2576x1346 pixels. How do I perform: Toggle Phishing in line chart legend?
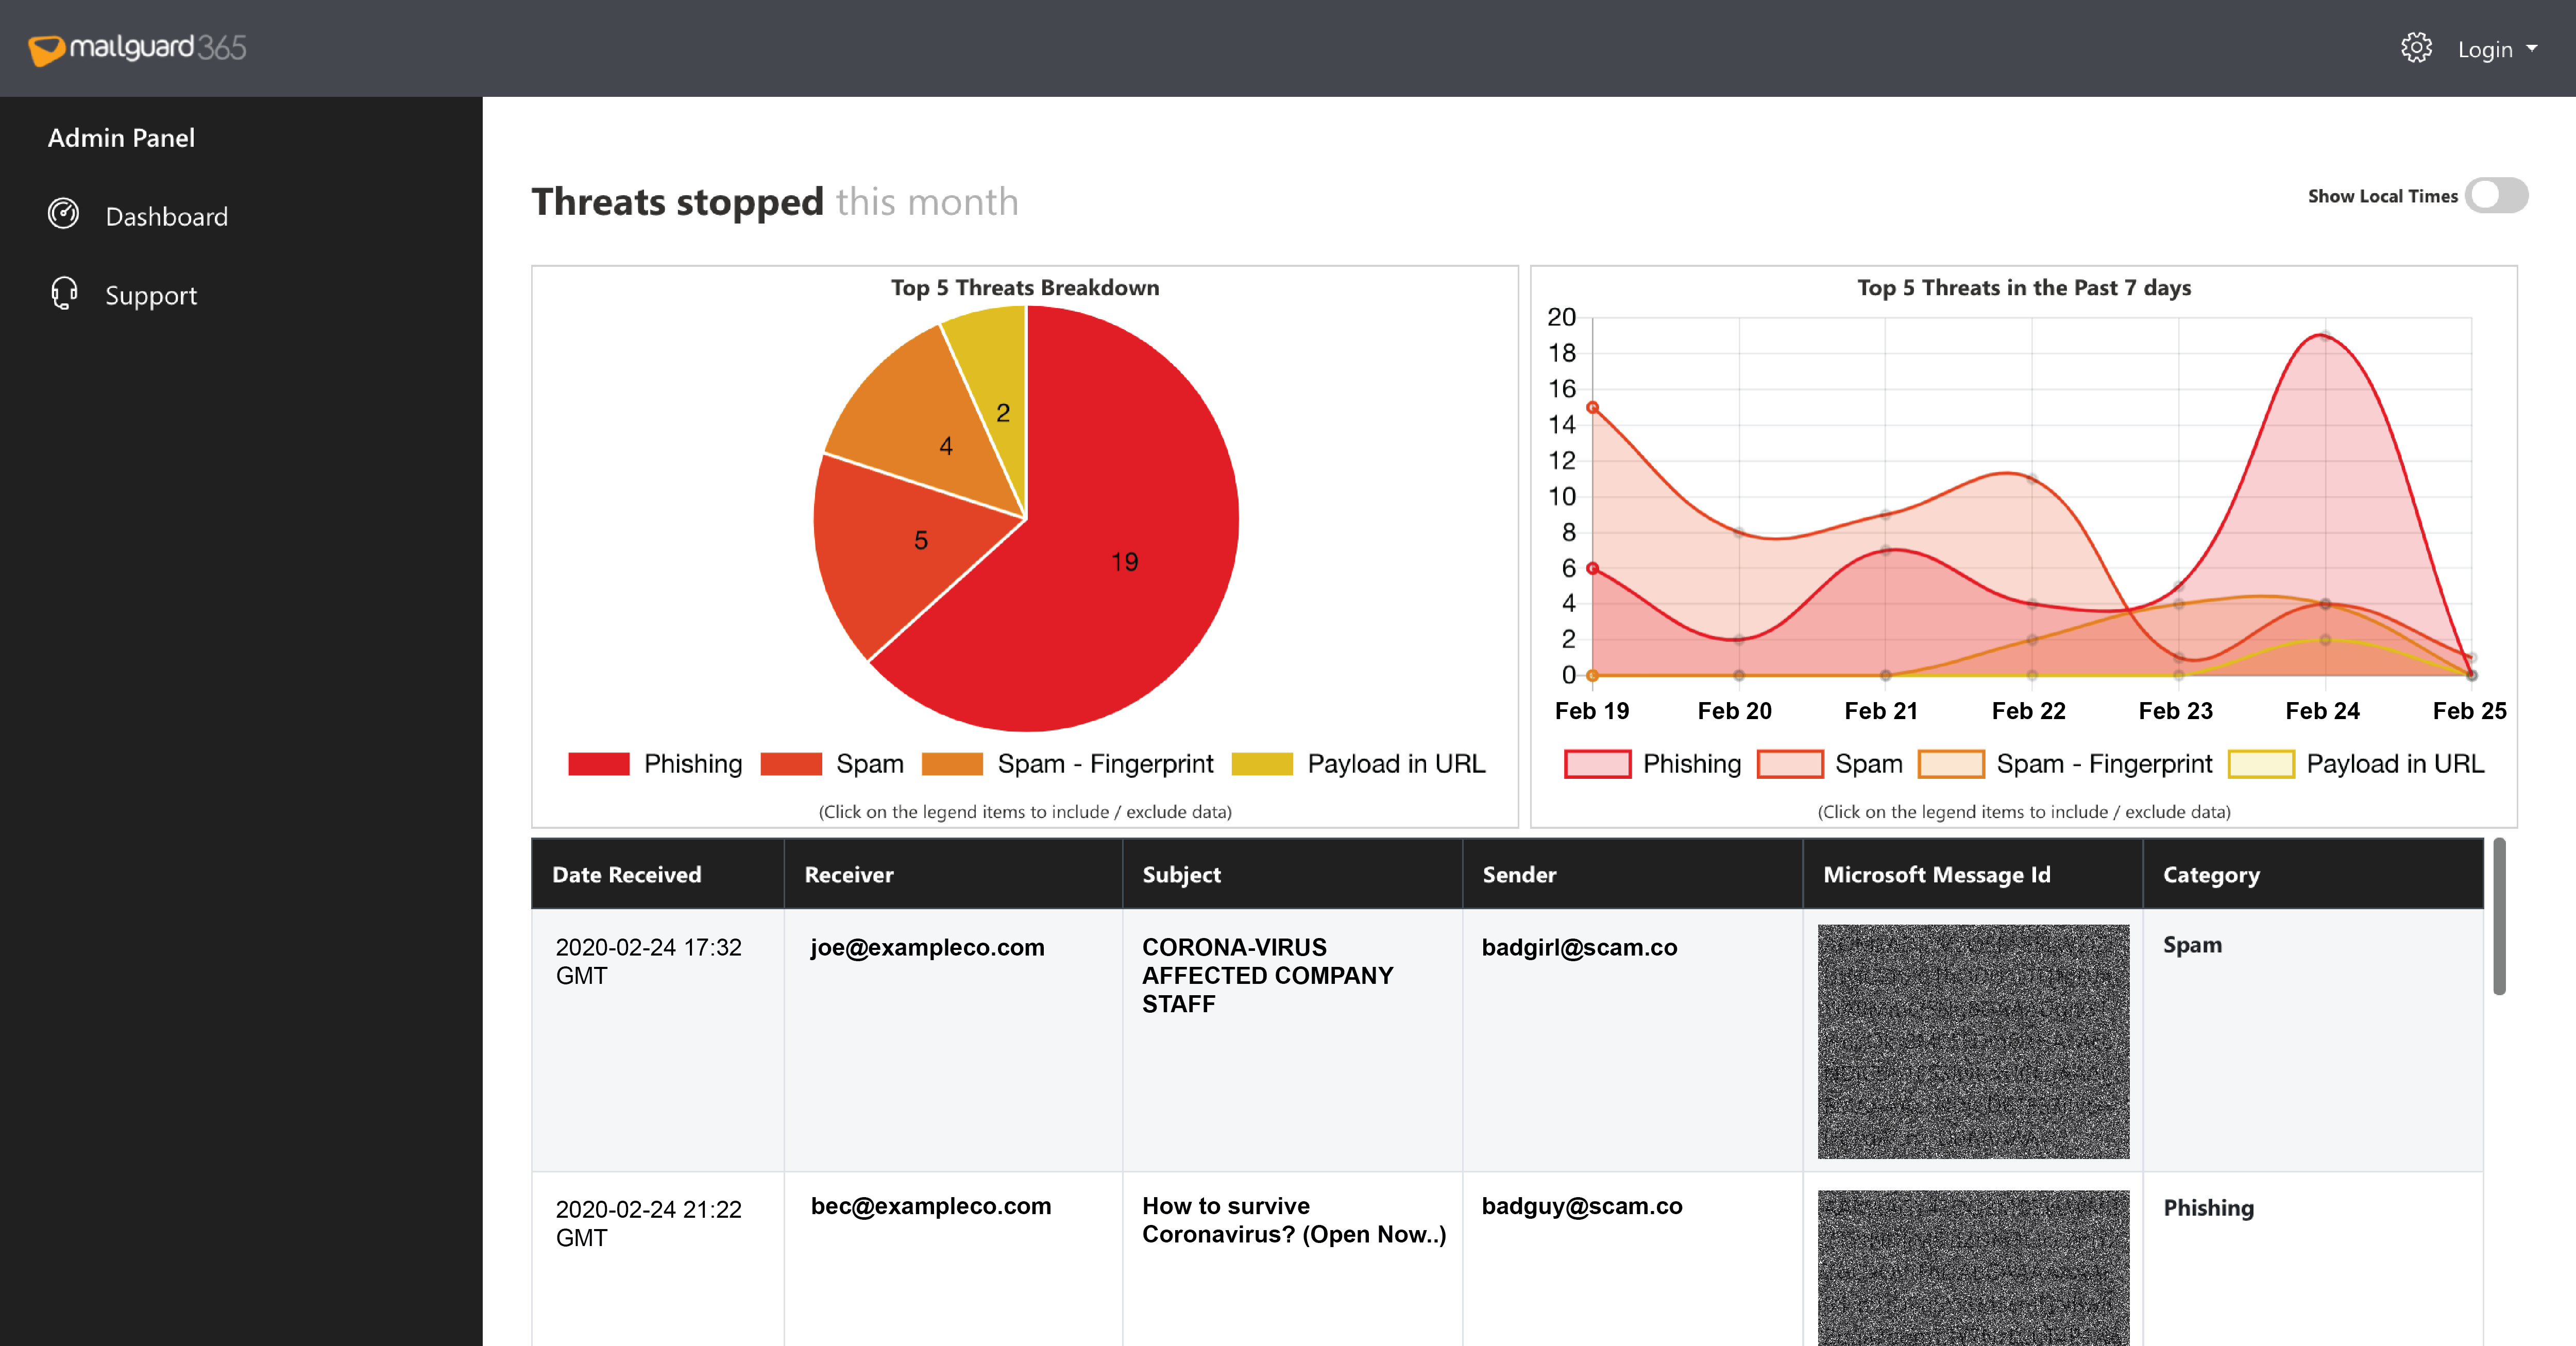pos(1691,763)
